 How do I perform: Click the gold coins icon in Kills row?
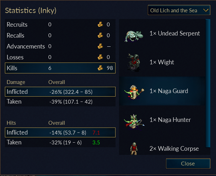tap(100, 68)
